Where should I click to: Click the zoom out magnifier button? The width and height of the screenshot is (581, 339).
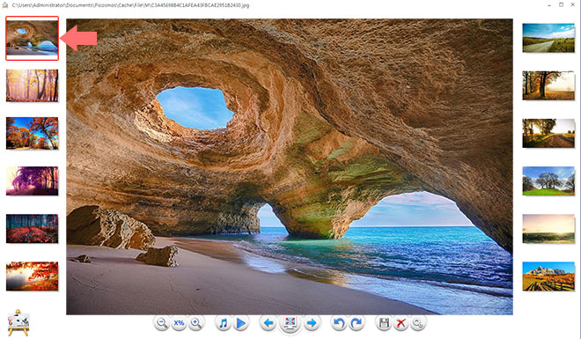point(162,323)
